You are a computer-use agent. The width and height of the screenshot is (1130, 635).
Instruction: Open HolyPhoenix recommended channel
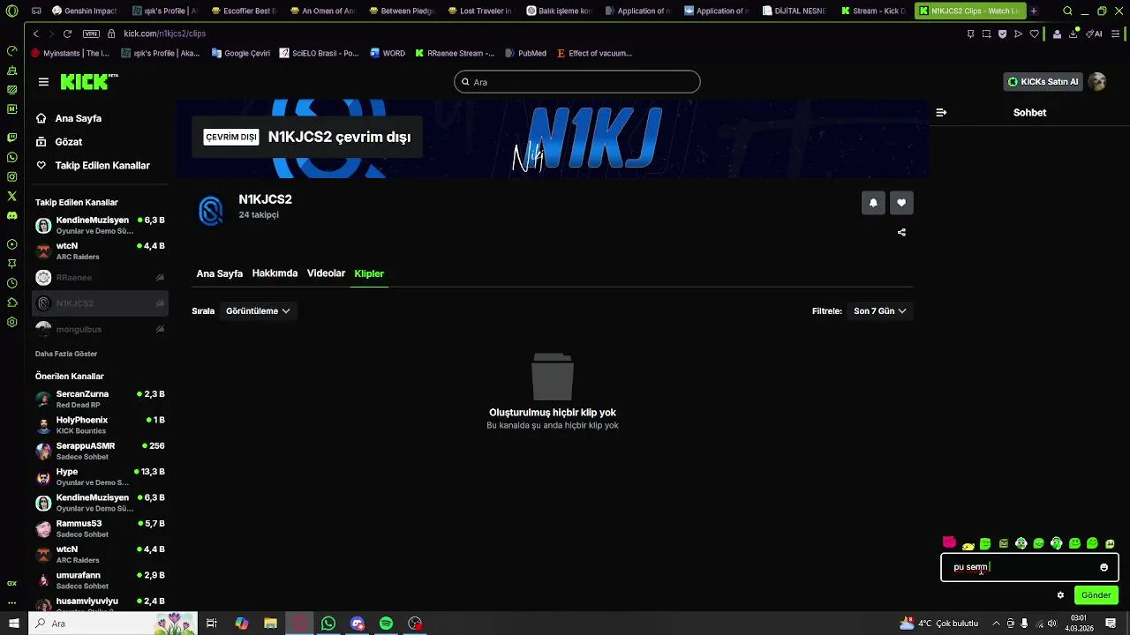100,425
